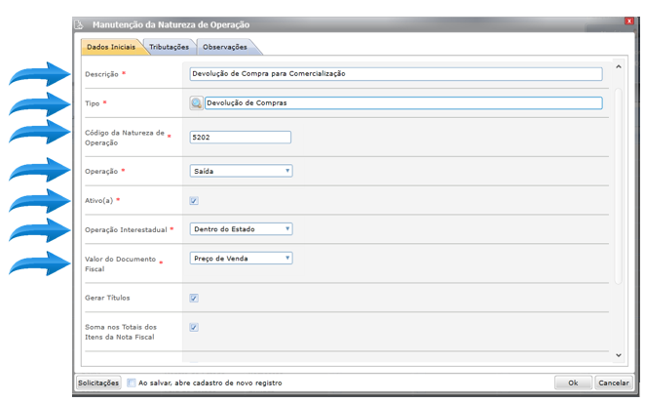Close the Manutenção da Natureza de Operação window
The image size is (645, 403).
click(x=629, y=21)
